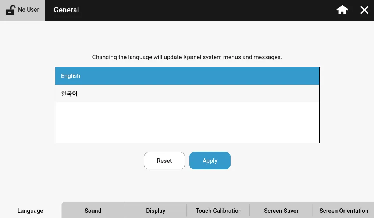Screen dimensions: 374x218
Task: Click the No User login label
Action: click(x=29, y=10)
